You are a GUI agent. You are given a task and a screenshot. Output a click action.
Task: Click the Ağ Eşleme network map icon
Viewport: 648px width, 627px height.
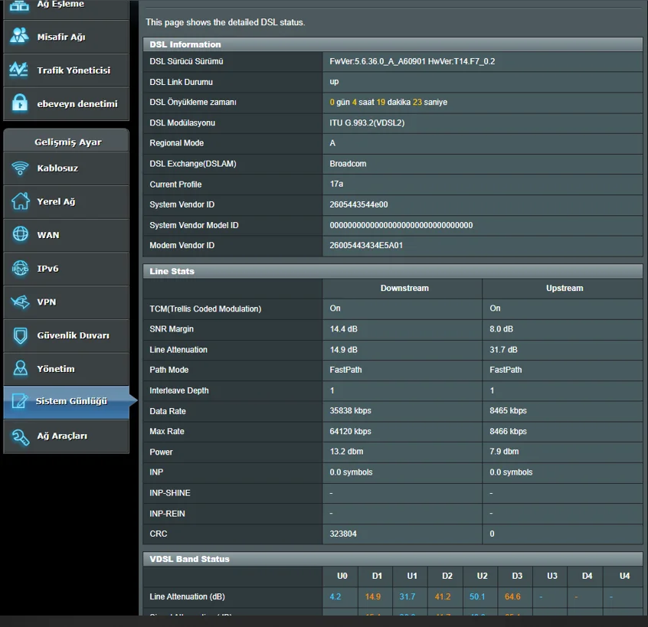tap(19, 6)
